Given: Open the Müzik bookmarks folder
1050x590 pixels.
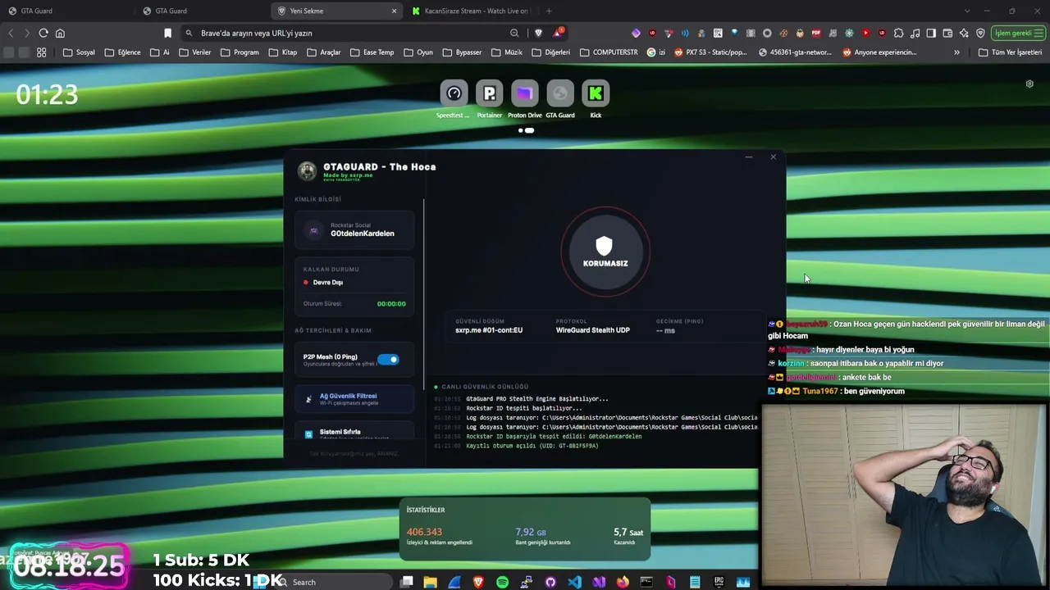Looking at the screenshot, I should pos(507,52).
